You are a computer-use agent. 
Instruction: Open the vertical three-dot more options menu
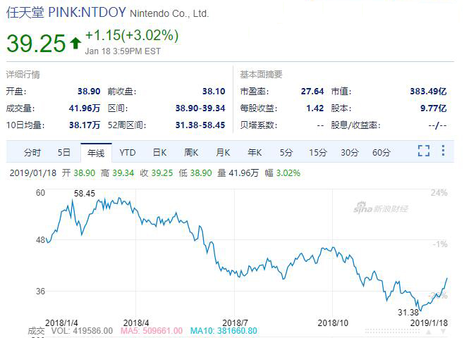(x=443, y=151)
